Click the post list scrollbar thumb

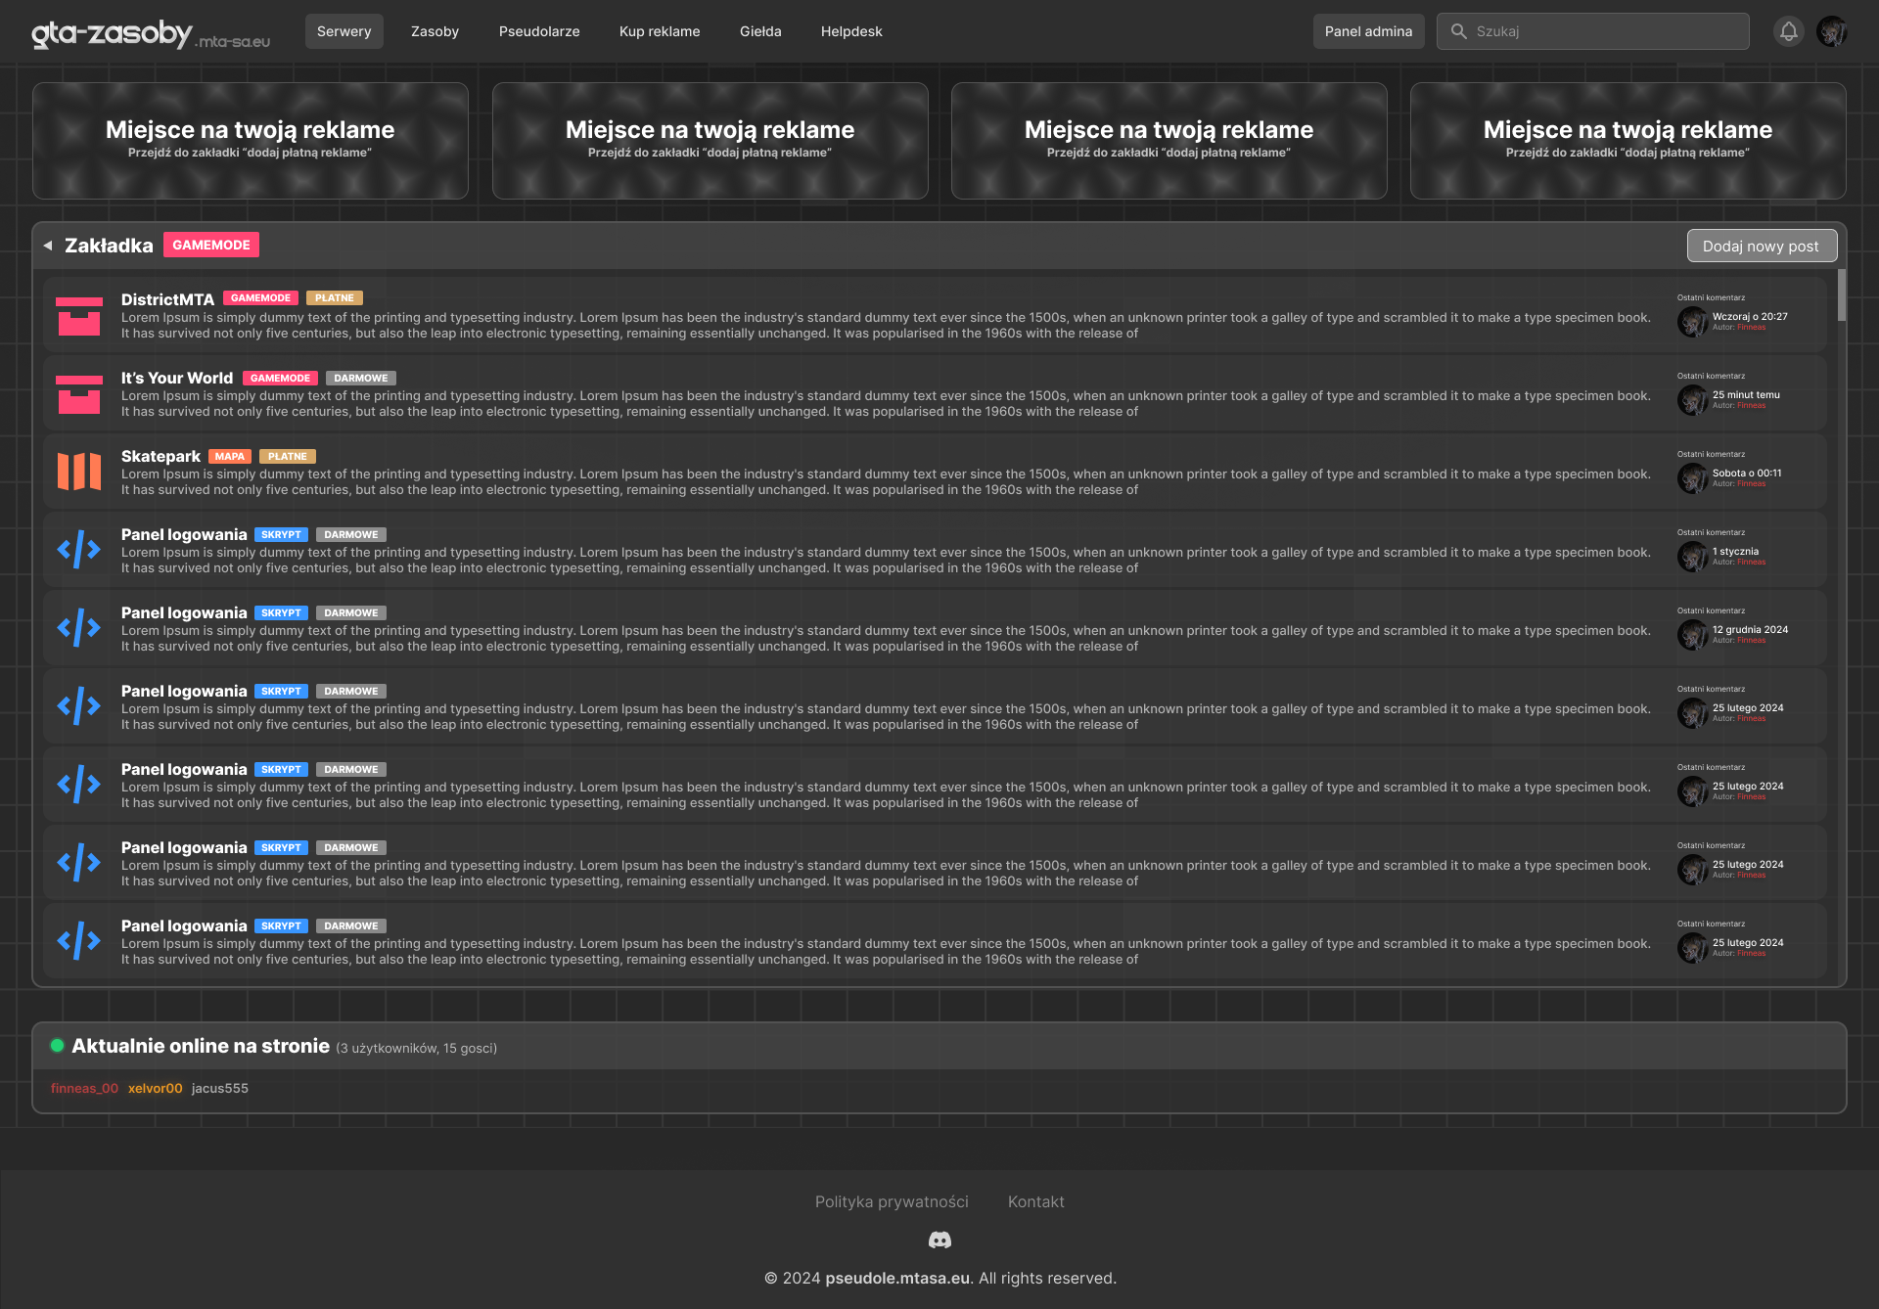1842,294
